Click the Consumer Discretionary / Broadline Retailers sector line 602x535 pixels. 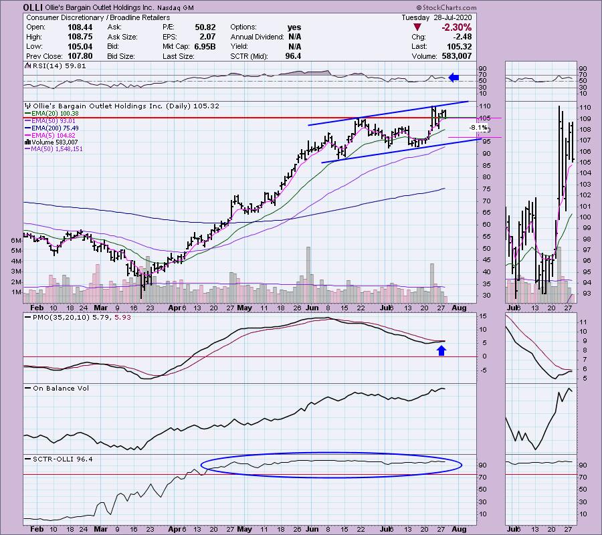98,17
